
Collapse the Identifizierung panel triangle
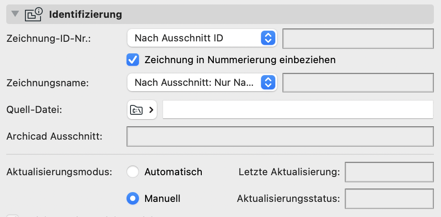[x=15, y=13]
